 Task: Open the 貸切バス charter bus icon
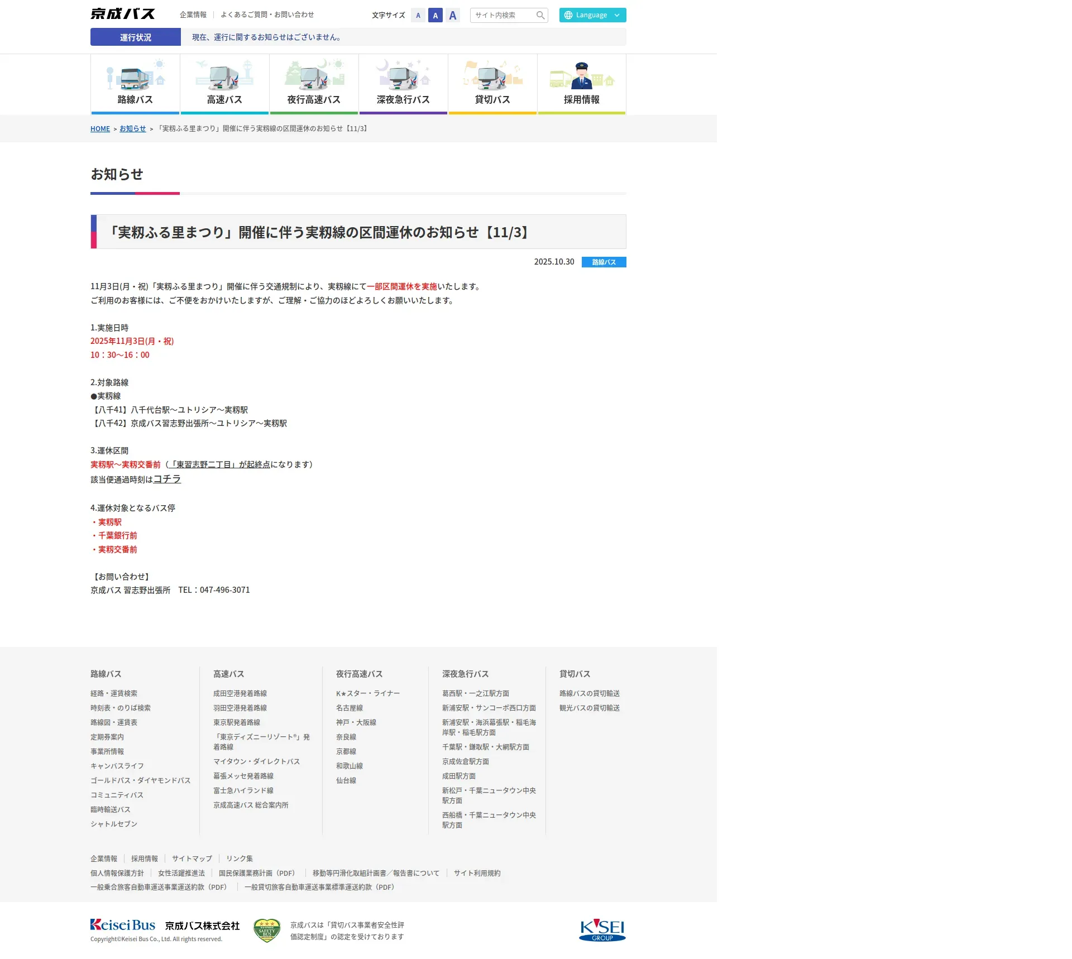[x=492, y=78]
